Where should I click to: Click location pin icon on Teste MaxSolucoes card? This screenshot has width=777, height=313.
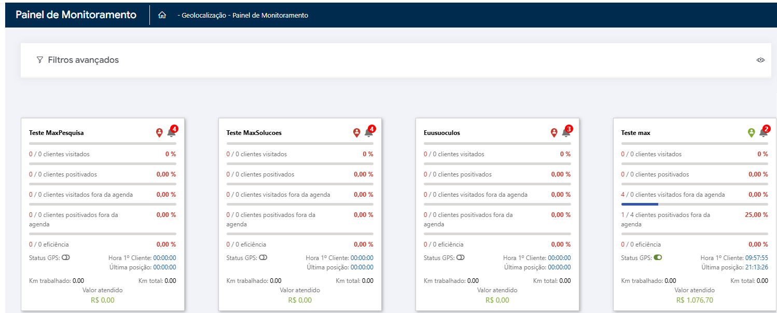(x=356, y=133)
